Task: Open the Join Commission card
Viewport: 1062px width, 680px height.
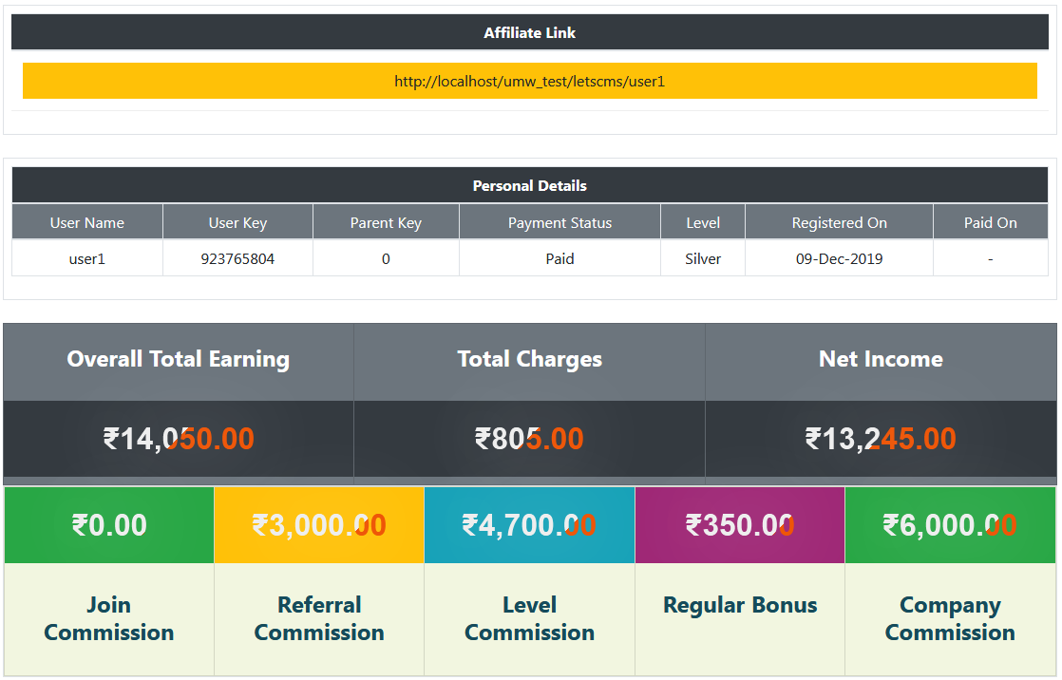Action: [x=109, y=618]
